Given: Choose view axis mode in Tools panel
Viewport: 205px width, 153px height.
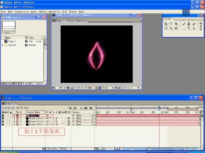Looking at the screenshot, I should pyautogui.click(x=201, y=29).
